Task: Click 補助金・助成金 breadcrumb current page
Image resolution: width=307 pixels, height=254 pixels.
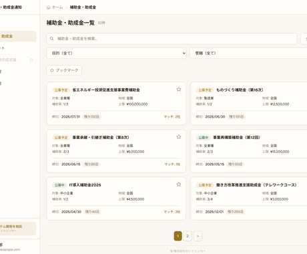Action: (x=83, y=7)
